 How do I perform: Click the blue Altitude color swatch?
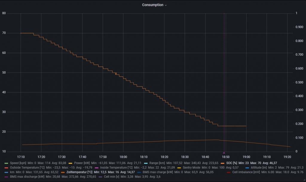(x=247, y=168)
